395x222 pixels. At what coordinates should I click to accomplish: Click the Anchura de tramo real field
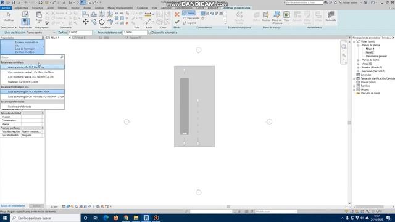pyautogui.click(x=135, y=33)
